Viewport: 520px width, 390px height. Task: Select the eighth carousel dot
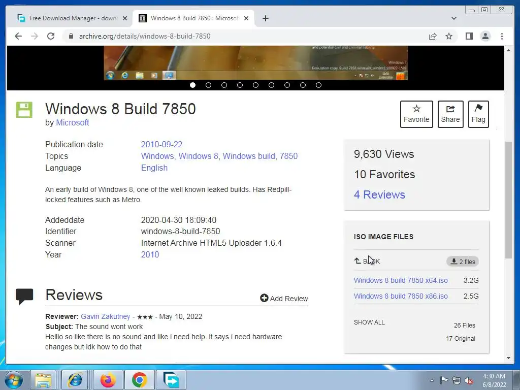click(303, 85)
